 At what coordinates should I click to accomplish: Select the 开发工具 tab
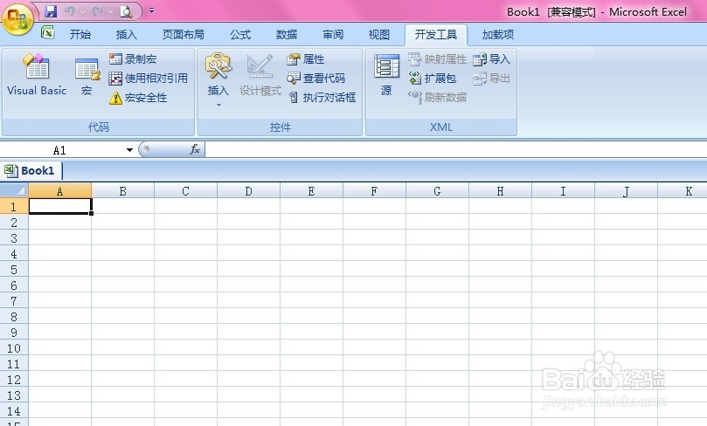(x=436, y=35)
